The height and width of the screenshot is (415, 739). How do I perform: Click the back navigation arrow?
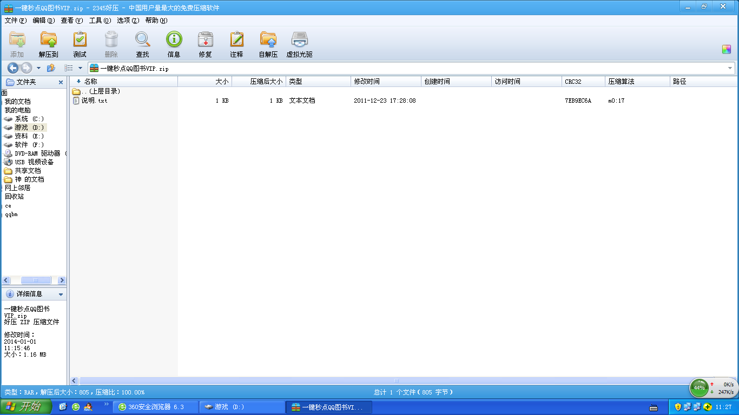(x=12, y=68)
